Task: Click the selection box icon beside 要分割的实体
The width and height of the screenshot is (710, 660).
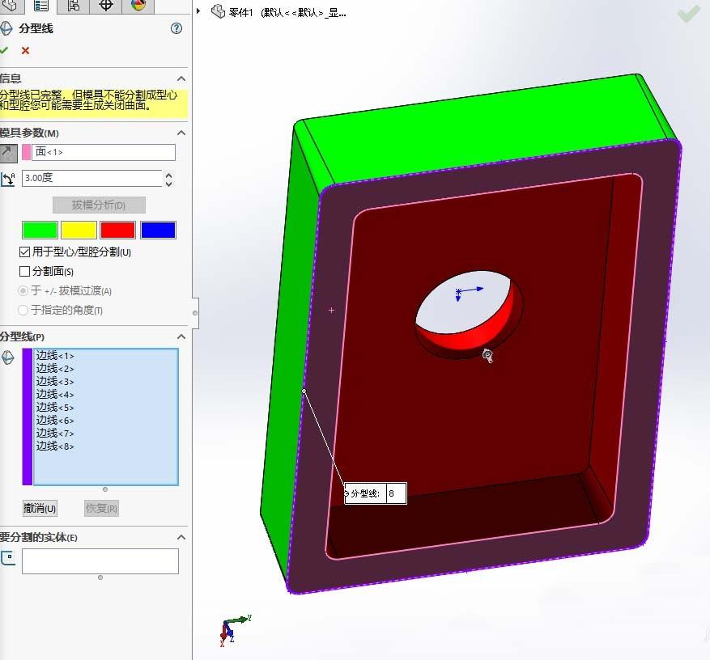Action: [x=8, y=557]
